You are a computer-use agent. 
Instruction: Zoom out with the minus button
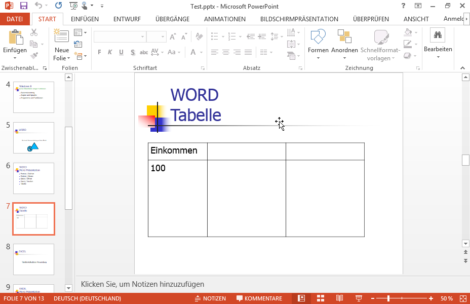[373, 298]
